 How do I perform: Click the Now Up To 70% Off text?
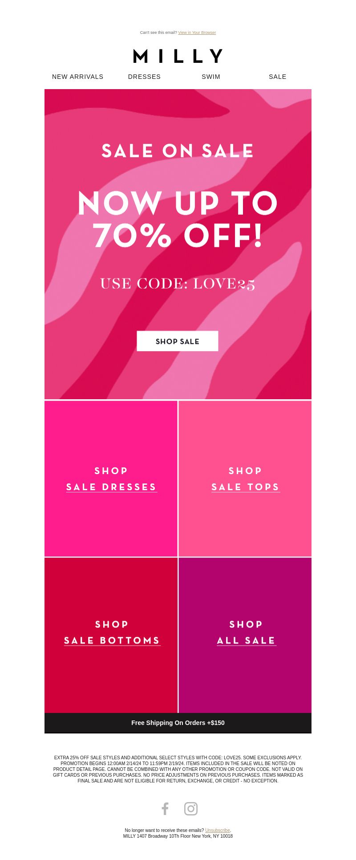point(178,219)
